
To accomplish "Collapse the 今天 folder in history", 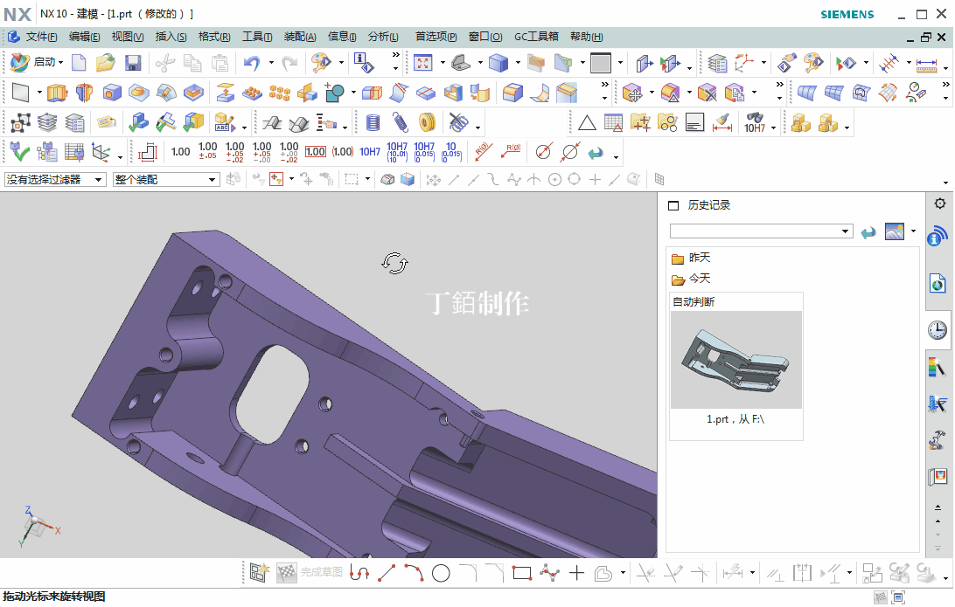I will 689,278.
